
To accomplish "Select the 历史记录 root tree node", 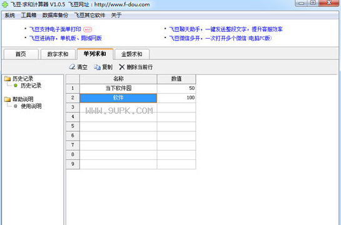I will click(23, 79).
